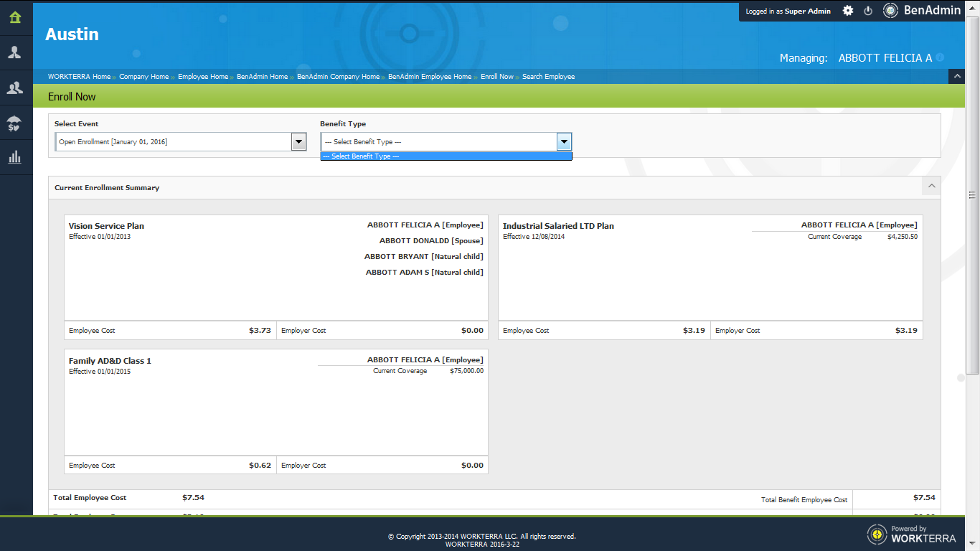Open the Enroll Now breadcrumb
Screen dimensions: 980x551
(497, 77)
